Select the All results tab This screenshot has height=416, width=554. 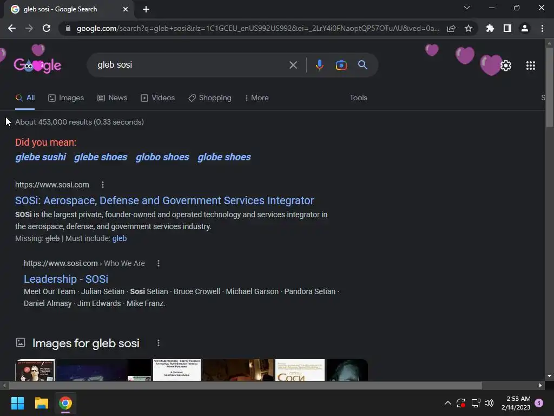[25, 98]
